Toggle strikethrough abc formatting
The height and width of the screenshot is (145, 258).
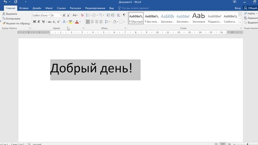[x=50, y=22]
